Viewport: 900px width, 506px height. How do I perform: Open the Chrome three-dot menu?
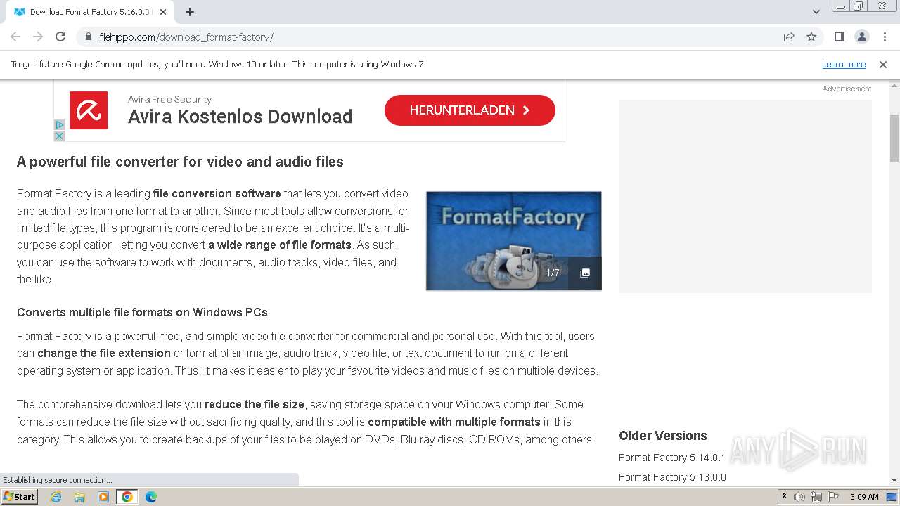(883, 37)
